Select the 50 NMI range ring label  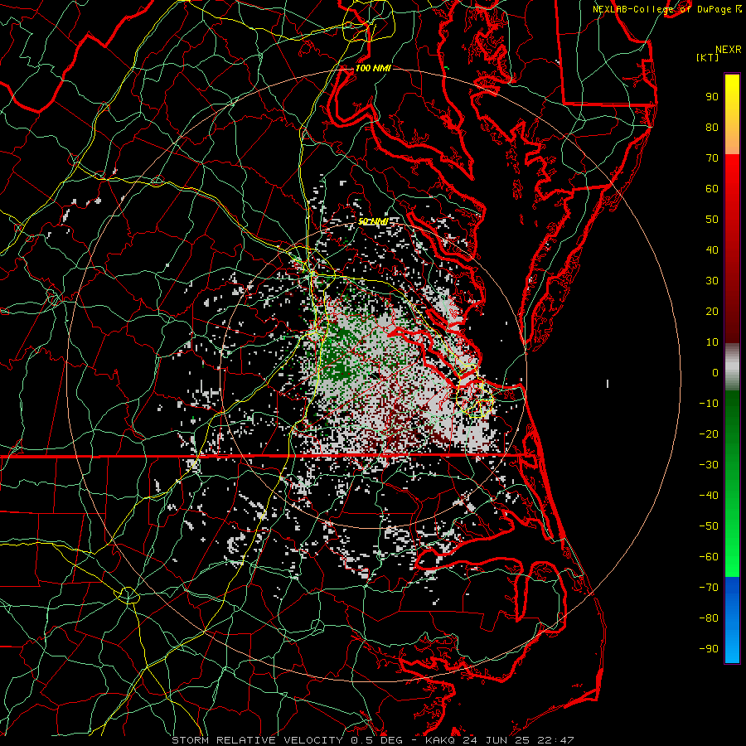(x=373, y=221)
